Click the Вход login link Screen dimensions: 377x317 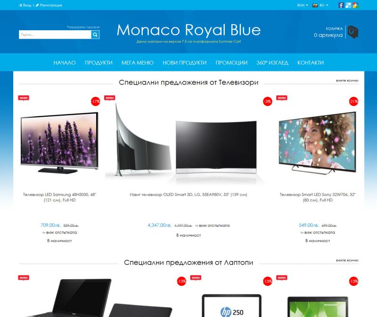coord(25,5)
